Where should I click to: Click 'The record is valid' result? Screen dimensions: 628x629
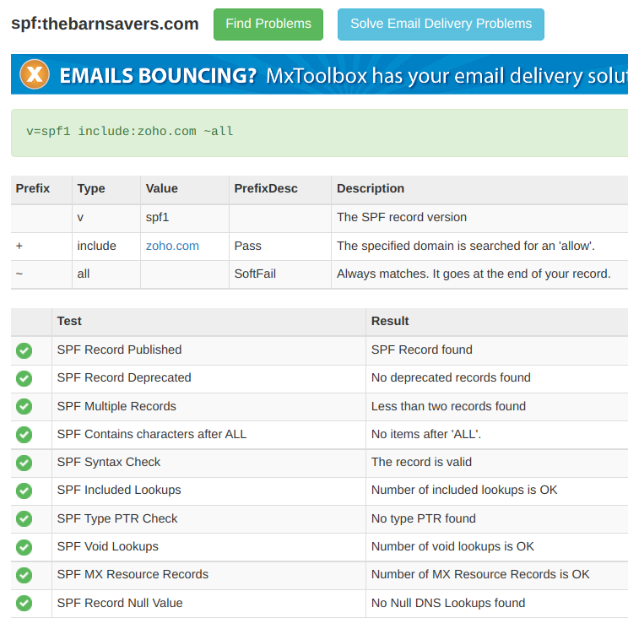421,462
